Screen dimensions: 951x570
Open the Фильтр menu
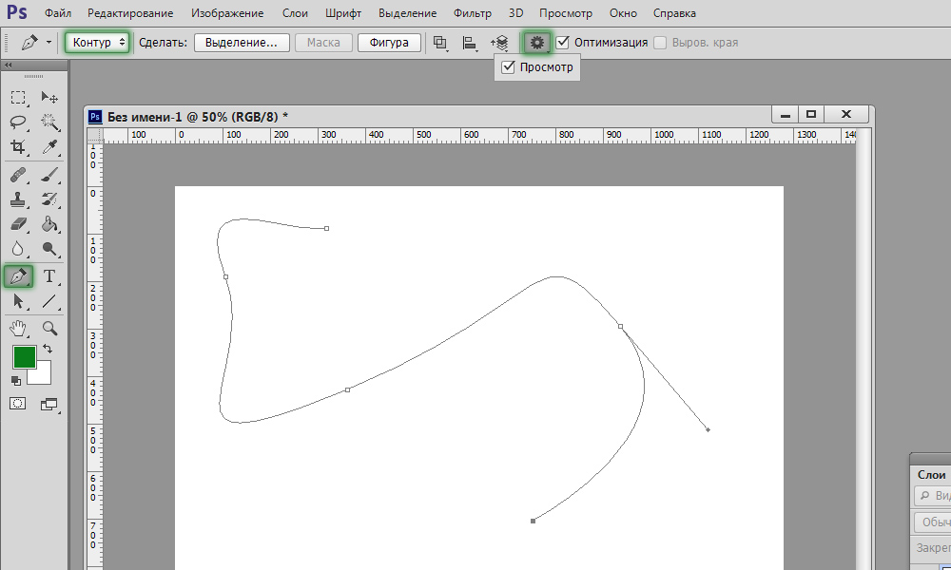point(473,12)
